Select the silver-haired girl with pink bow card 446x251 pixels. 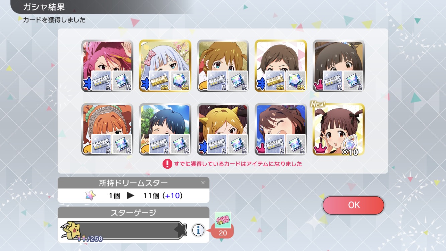pos(165,66)
